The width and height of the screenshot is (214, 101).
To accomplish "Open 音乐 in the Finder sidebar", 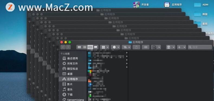I will click(x=73, y=89).
